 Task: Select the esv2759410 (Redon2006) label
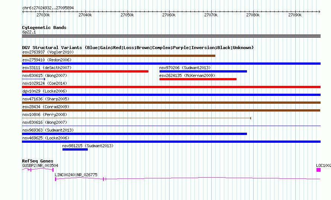tap(47, 60)
